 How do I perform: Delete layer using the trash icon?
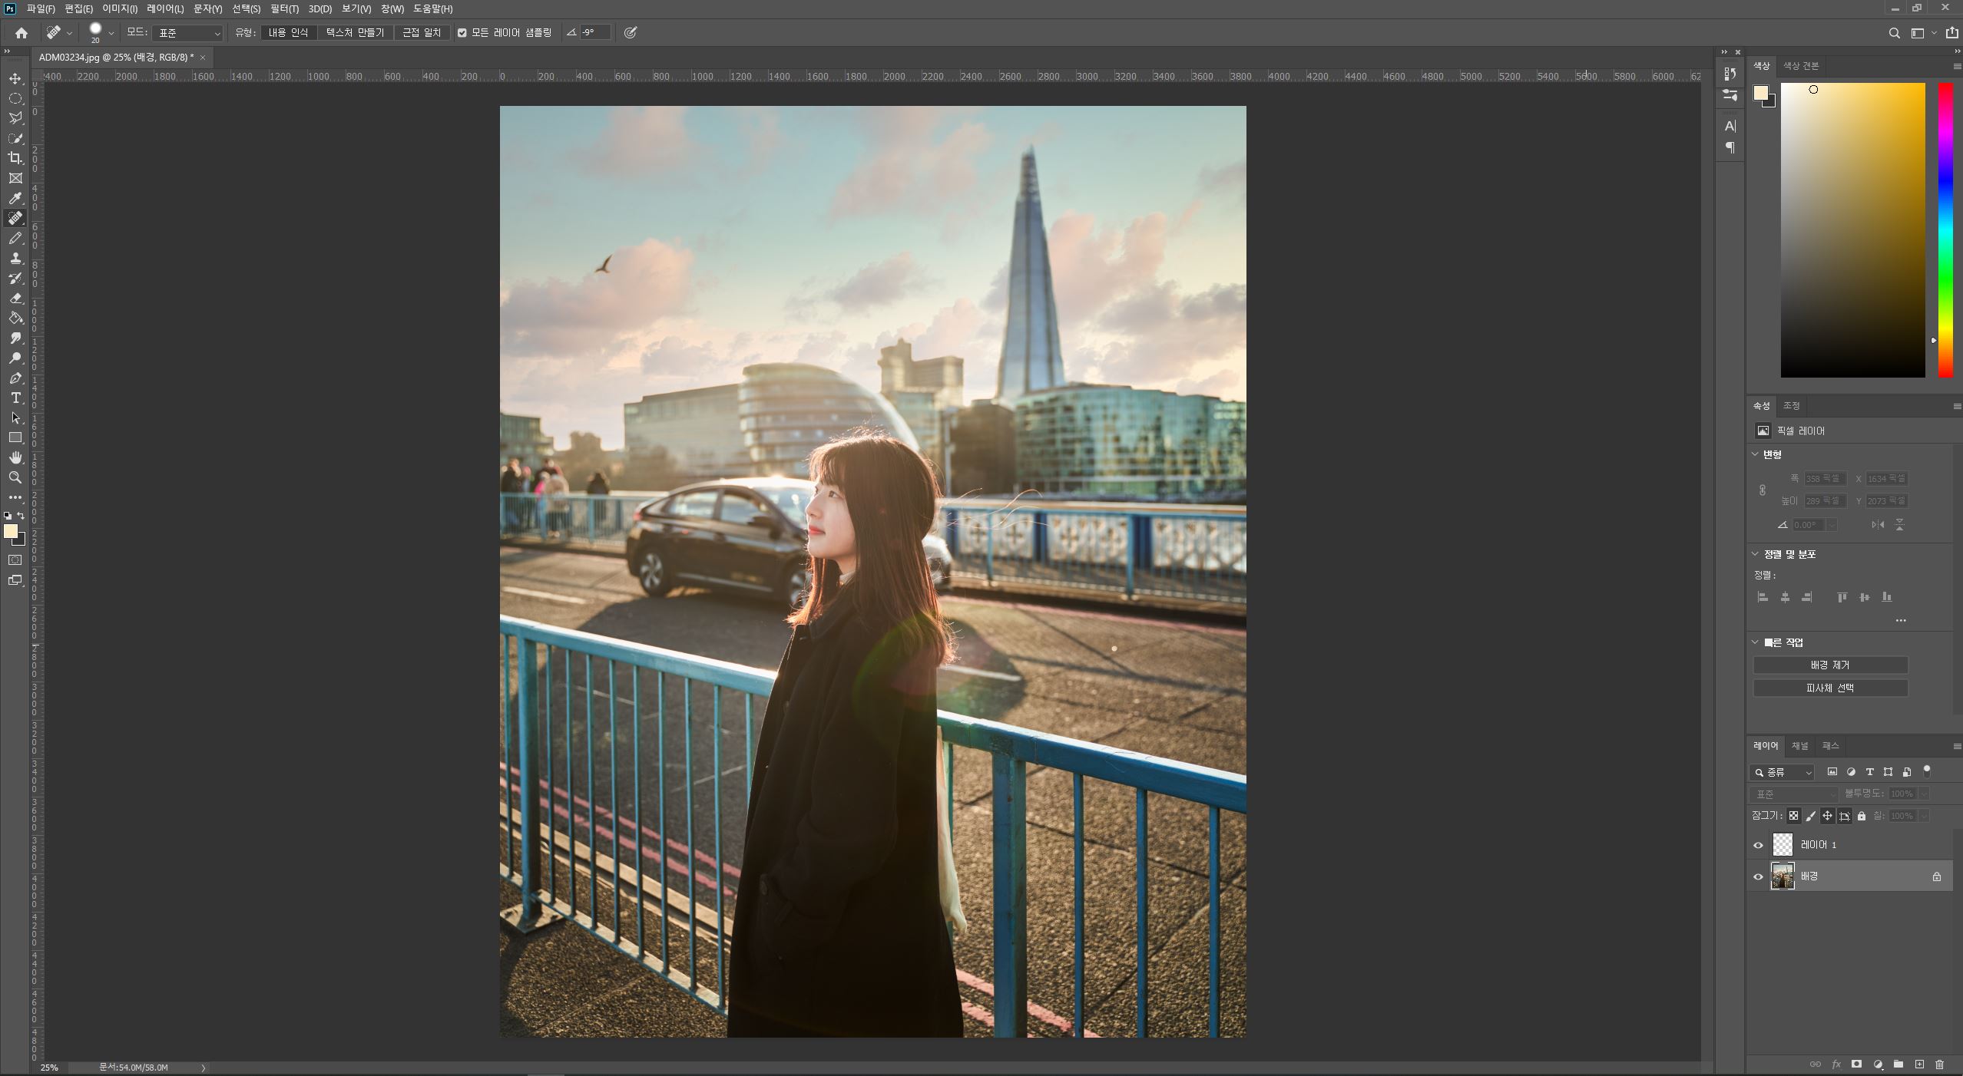(x=1939, y=1064)
